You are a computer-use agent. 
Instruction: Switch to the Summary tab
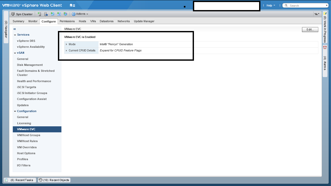[x=18, y=21]
